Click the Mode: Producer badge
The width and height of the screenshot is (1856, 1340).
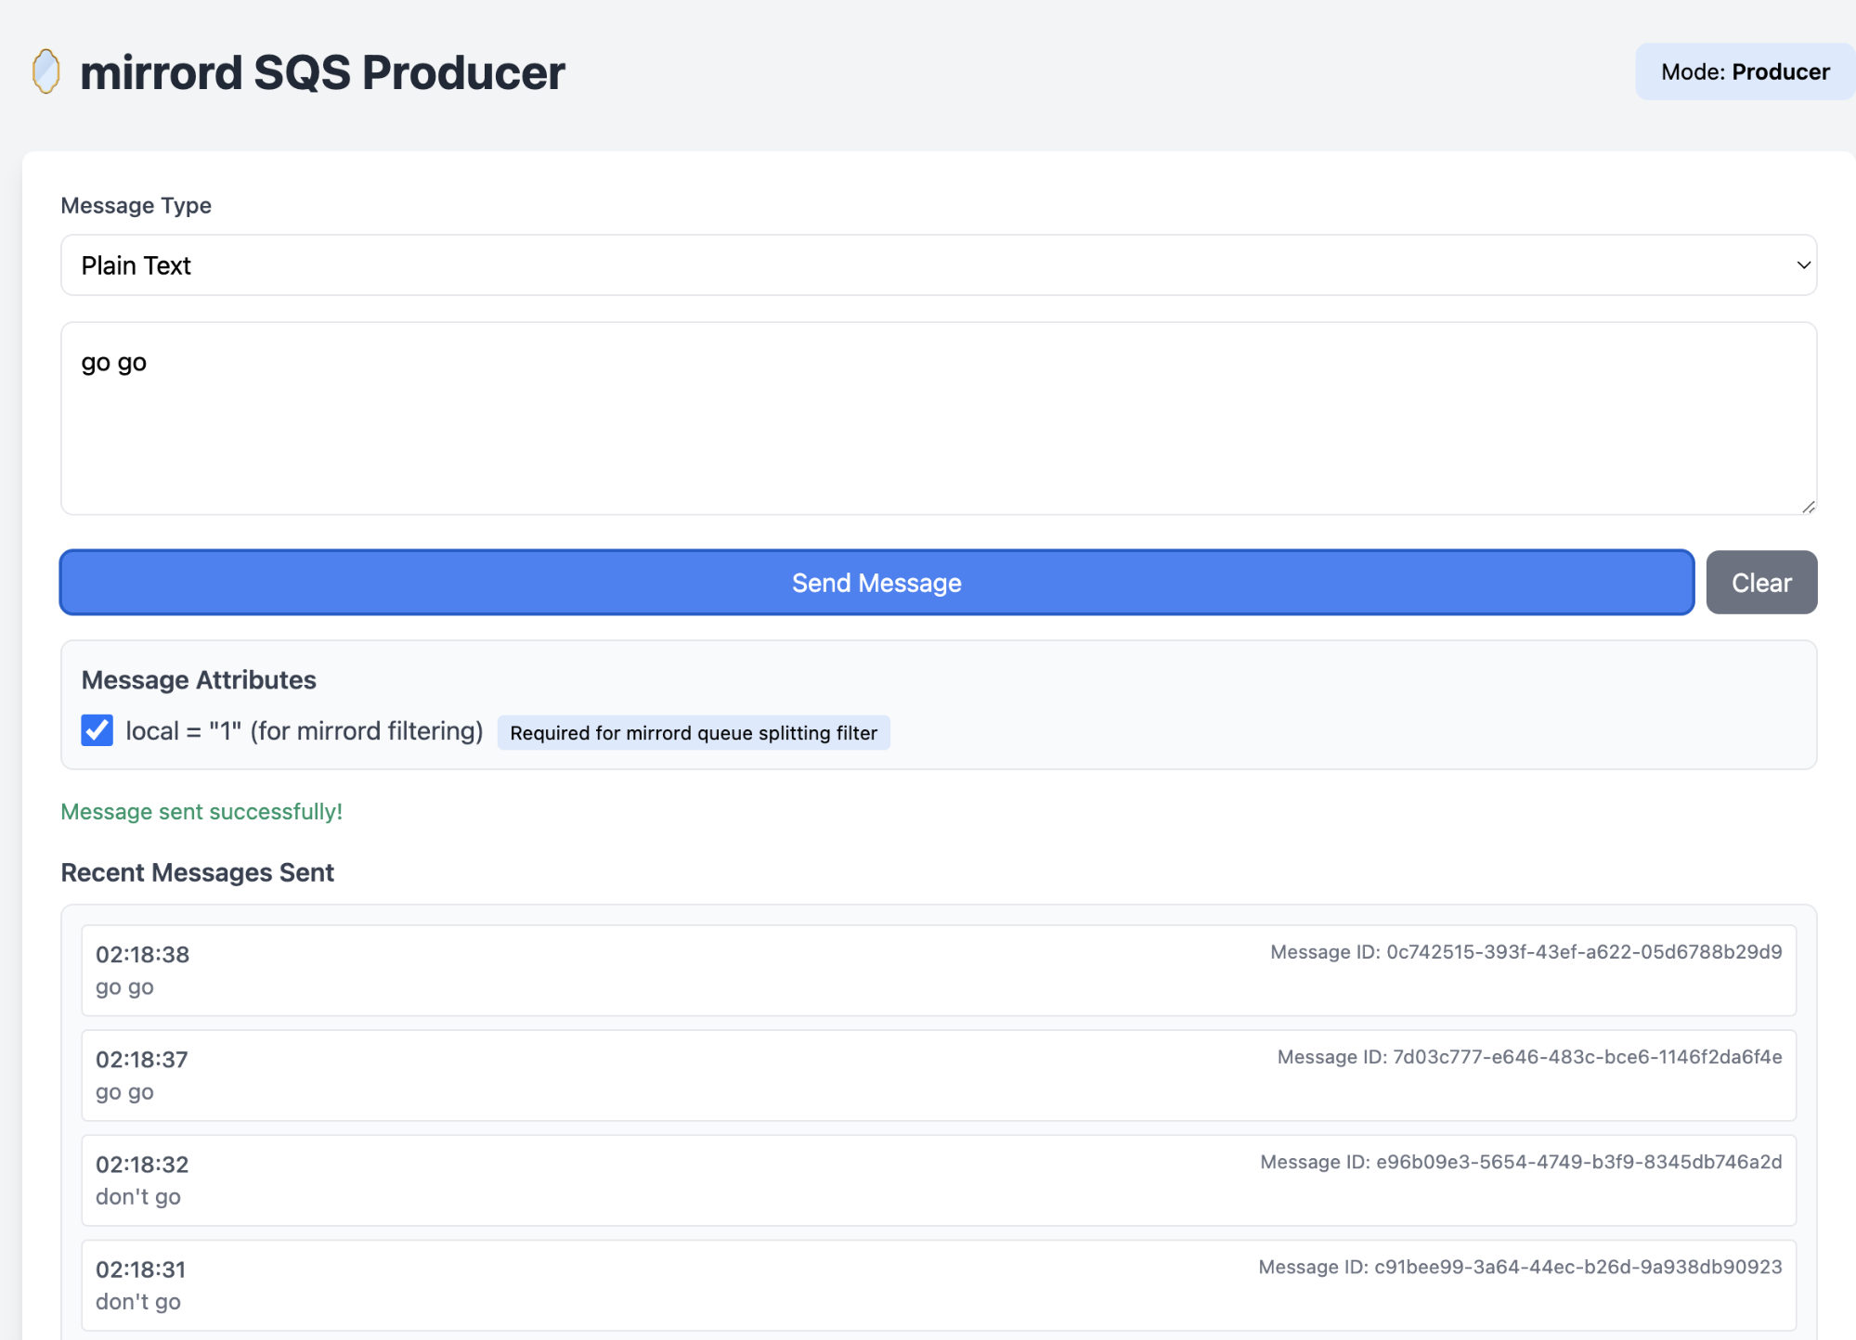click(x=1744, y=71)
